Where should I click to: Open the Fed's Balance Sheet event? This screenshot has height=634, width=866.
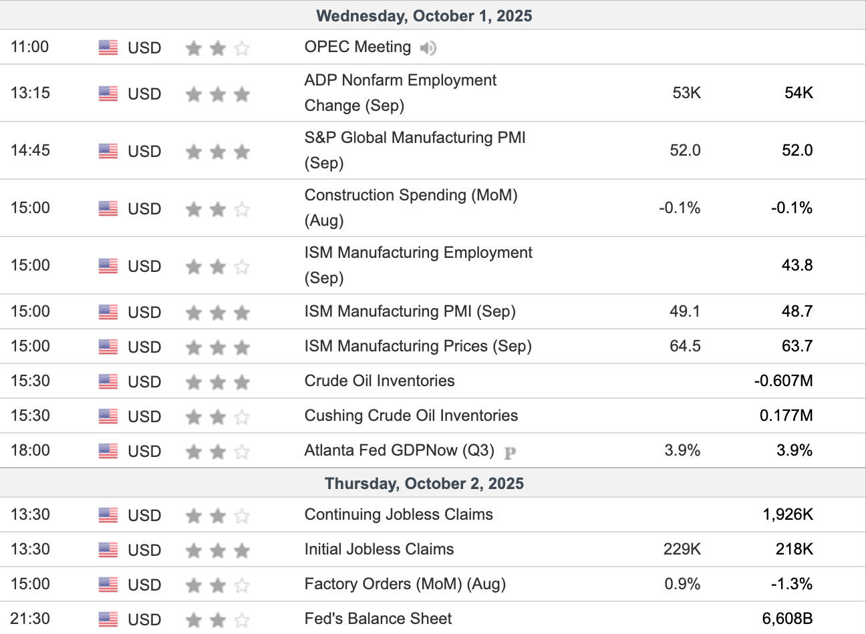click(x=378, y=619)
